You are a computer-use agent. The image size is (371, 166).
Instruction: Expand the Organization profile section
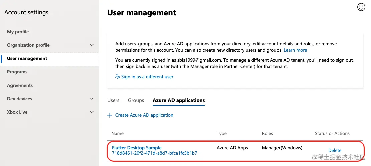(x=92, y=45)
